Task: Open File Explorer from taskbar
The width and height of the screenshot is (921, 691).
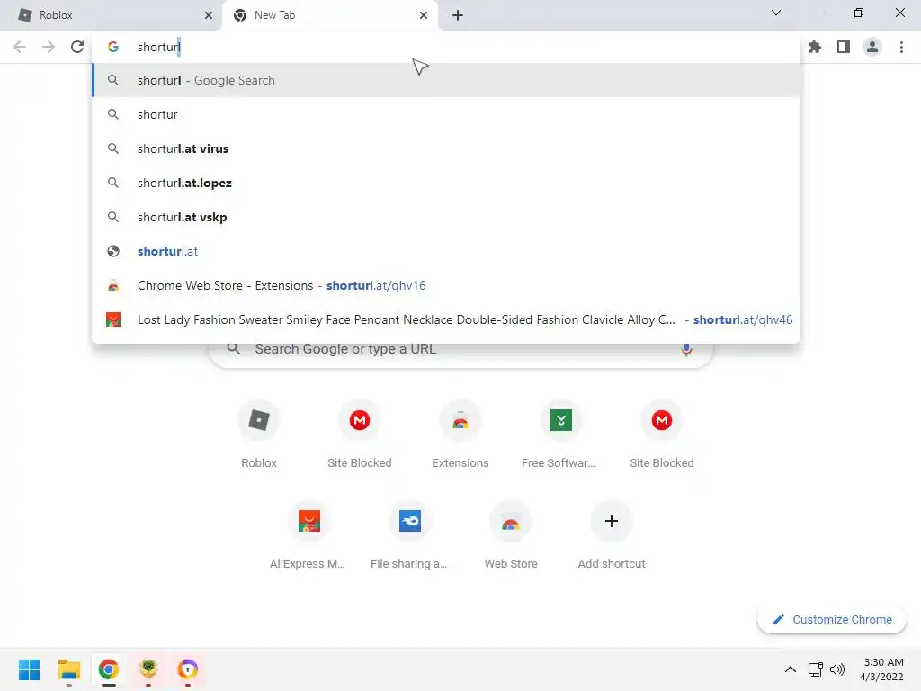Action: coord(68,669)
